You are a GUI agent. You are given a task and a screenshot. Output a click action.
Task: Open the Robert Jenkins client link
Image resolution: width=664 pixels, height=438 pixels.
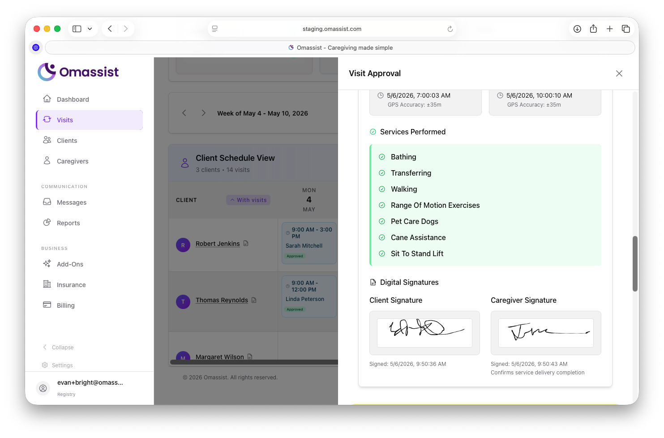(218, 244)
